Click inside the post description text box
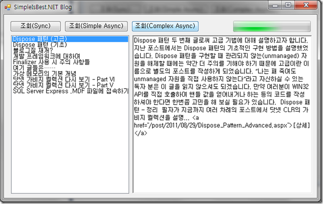 (222, 114)
